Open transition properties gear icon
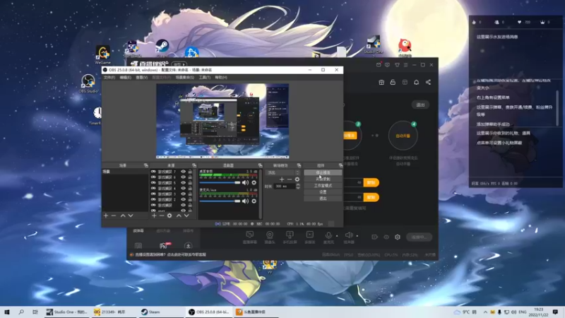 (x=297, y=179)
